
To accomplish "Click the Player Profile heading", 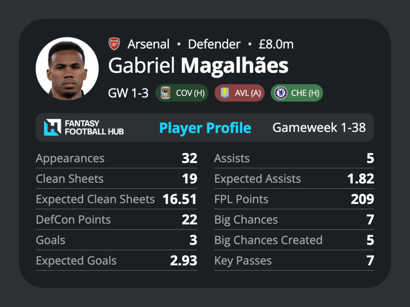I will click(205, 128).
